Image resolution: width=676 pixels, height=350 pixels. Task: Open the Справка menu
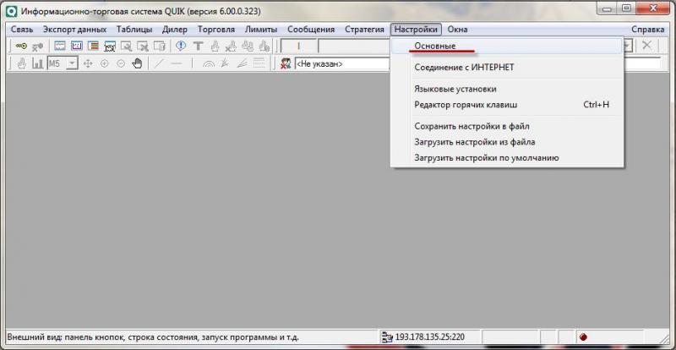click(x=647, y=30)
